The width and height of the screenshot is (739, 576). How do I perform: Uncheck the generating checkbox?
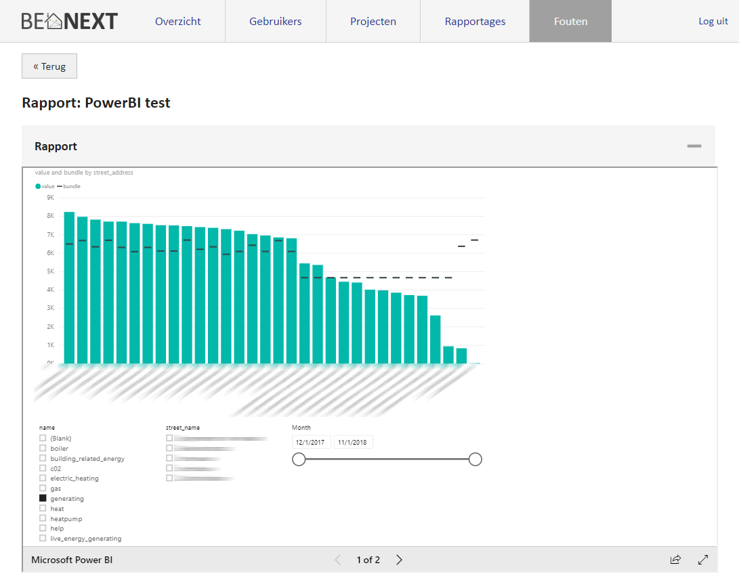pos(43,498)
